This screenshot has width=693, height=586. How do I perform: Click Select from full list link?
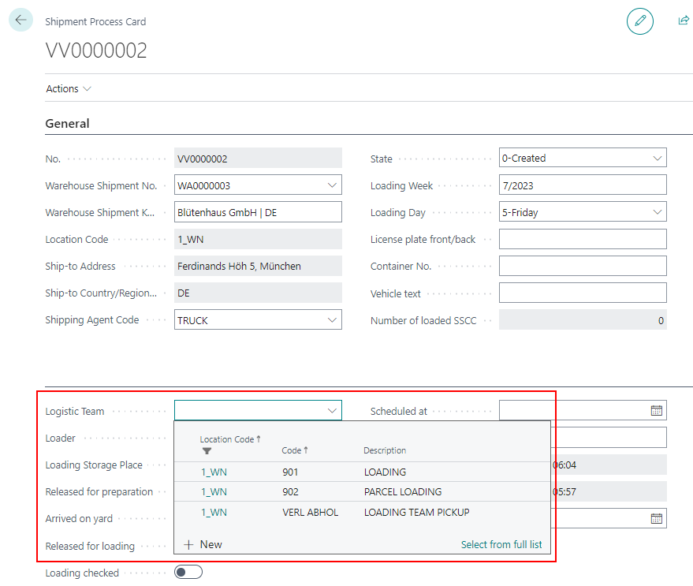pyautogui.click(x=501, y=544)
